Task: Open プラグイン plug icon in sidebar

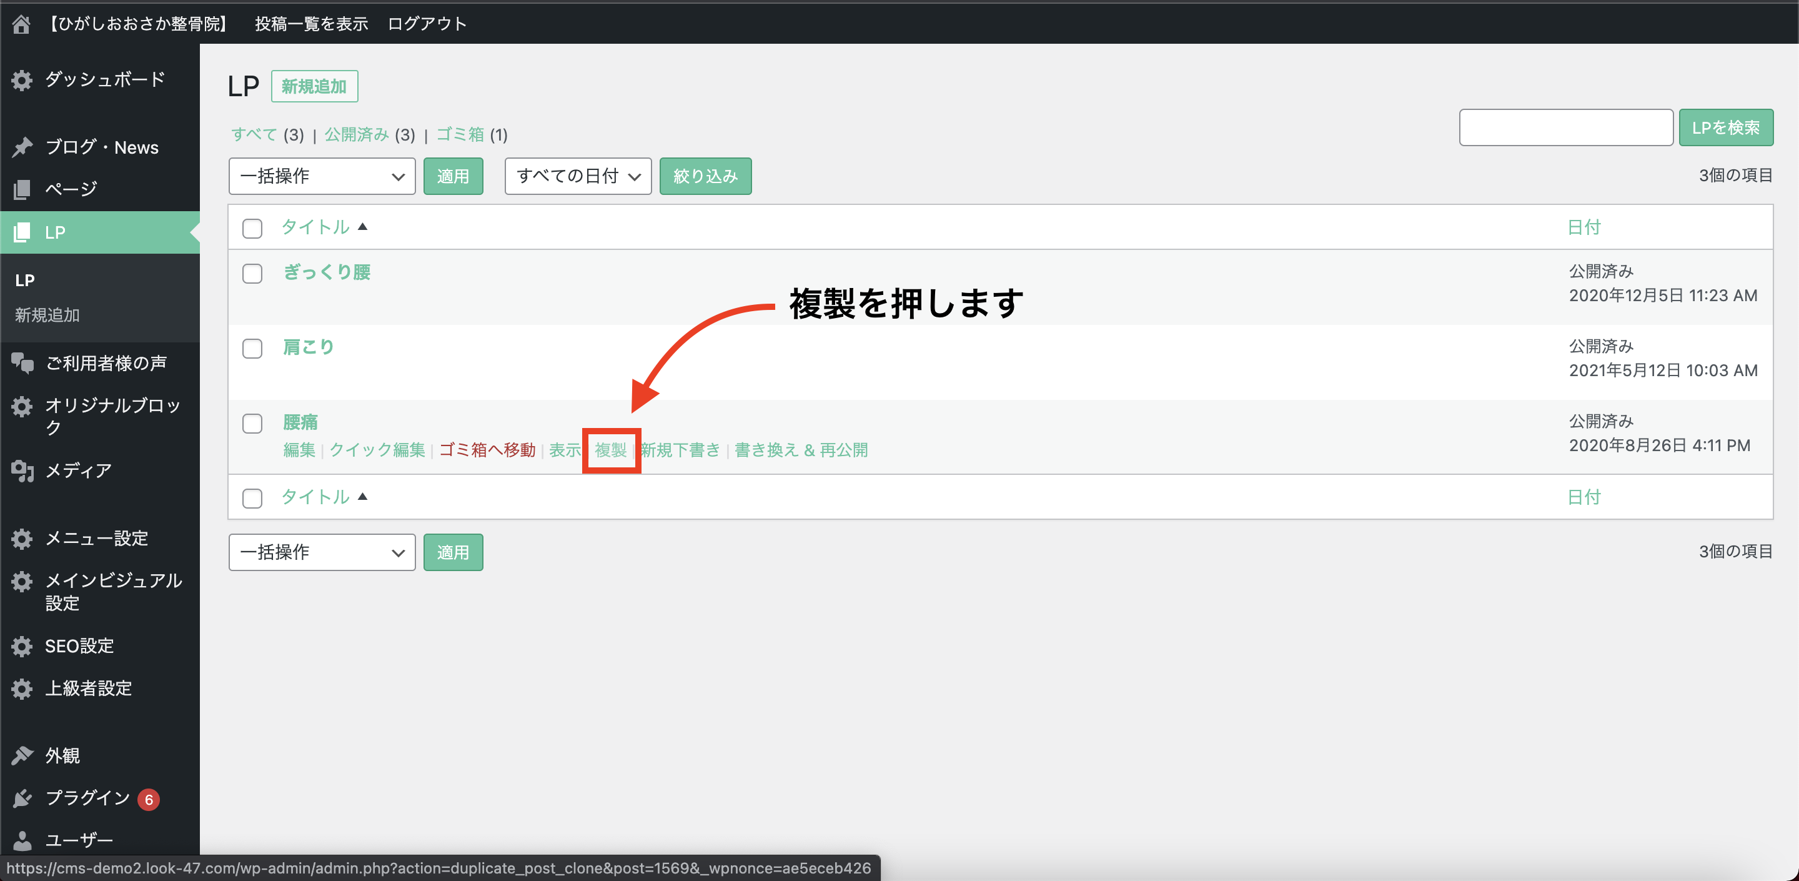Action: click(x=22, y=798)
